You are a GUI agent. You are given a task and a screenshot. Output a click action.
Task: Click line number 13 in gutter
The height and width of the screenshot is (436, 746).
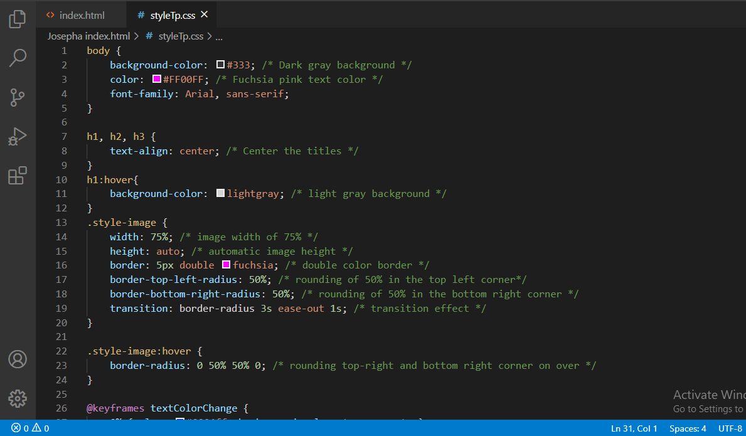coord(61,223)
